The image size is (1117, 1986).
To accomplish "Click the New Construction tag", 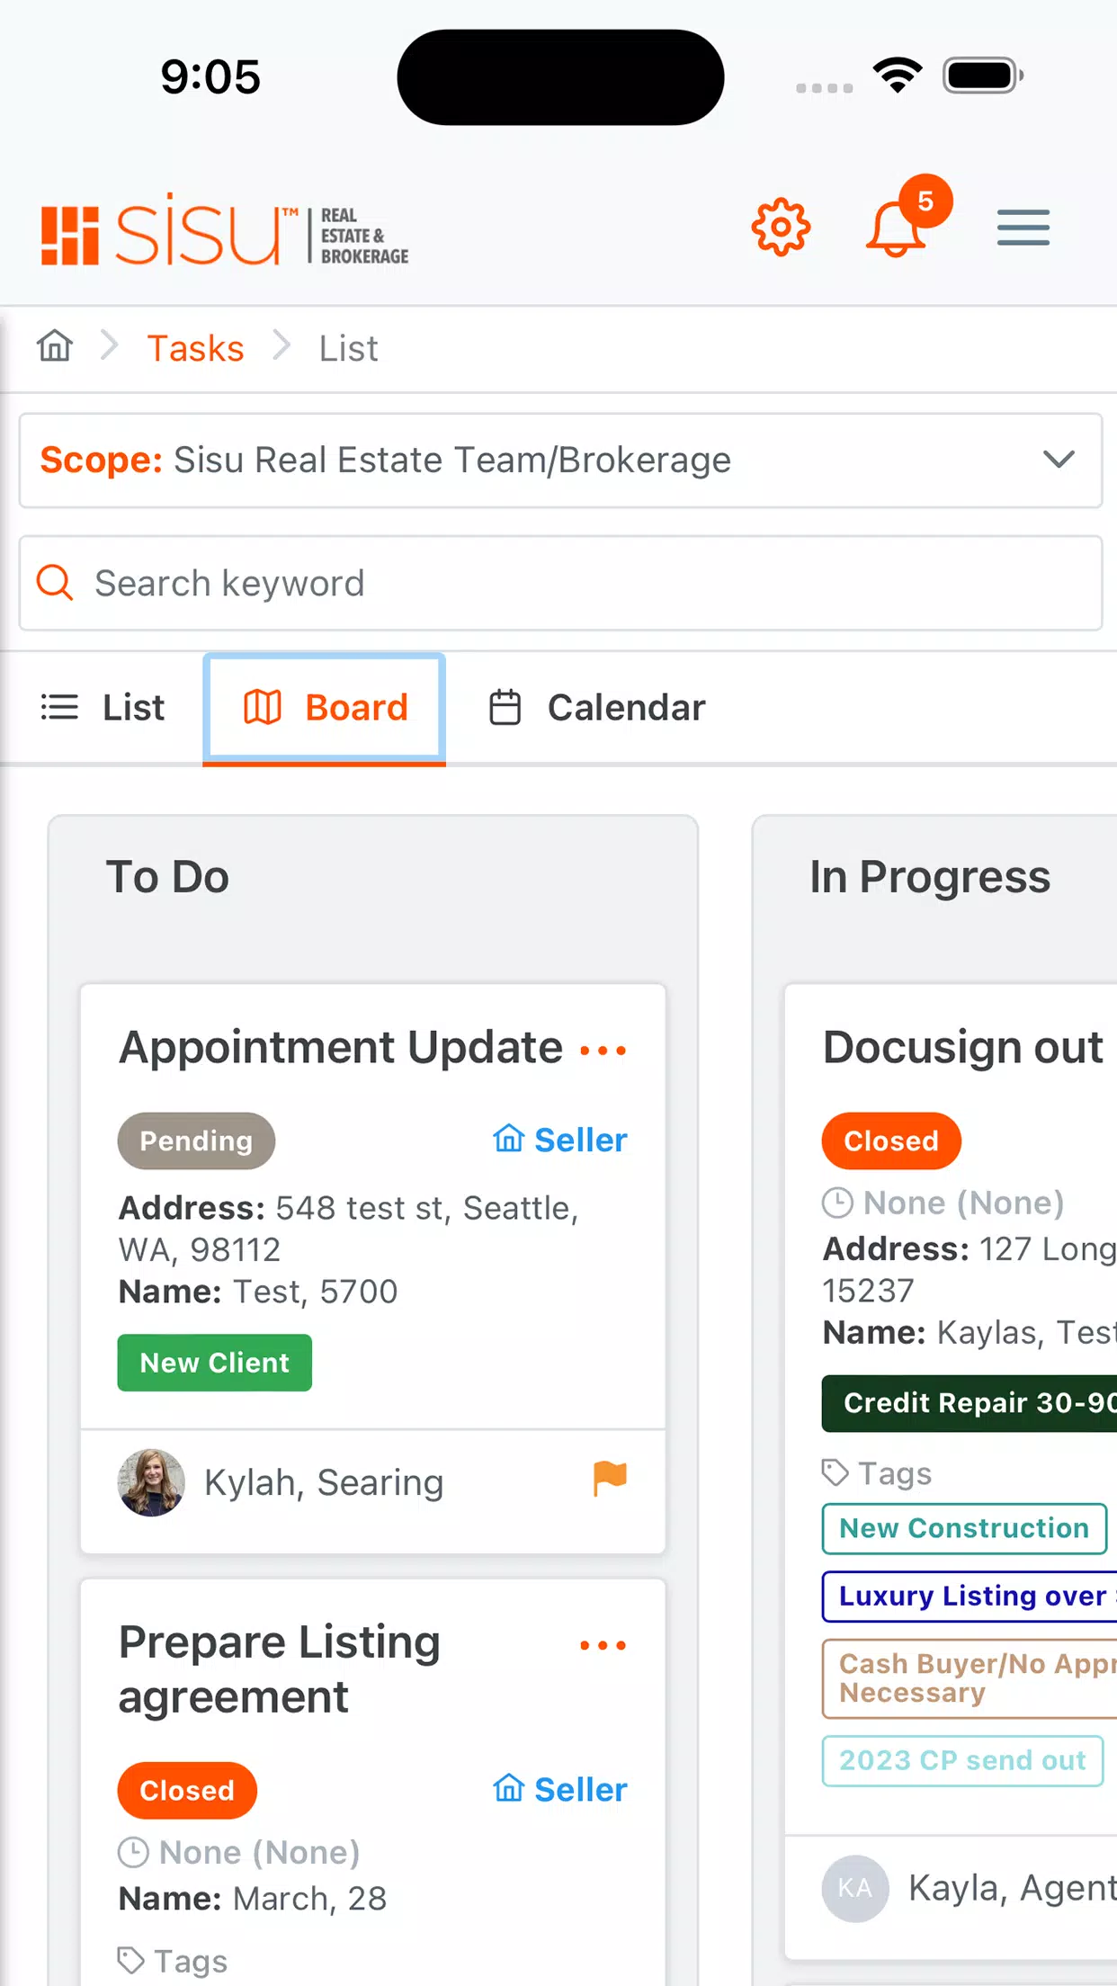I will (x=964, y=1528).
